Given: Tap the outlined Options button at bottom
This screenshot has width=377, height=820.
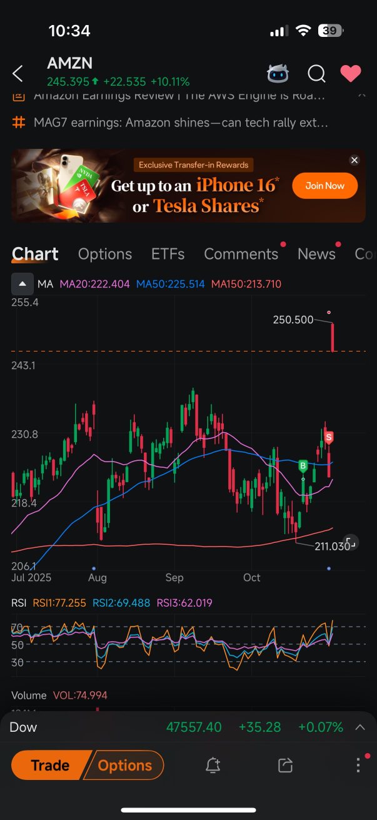Looking at the screenshot, I should (126, 765).
